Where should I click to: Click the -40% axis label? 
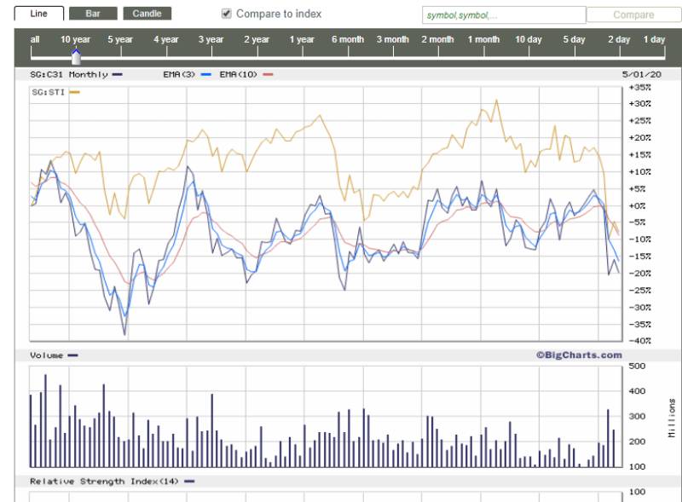[640, 341]
